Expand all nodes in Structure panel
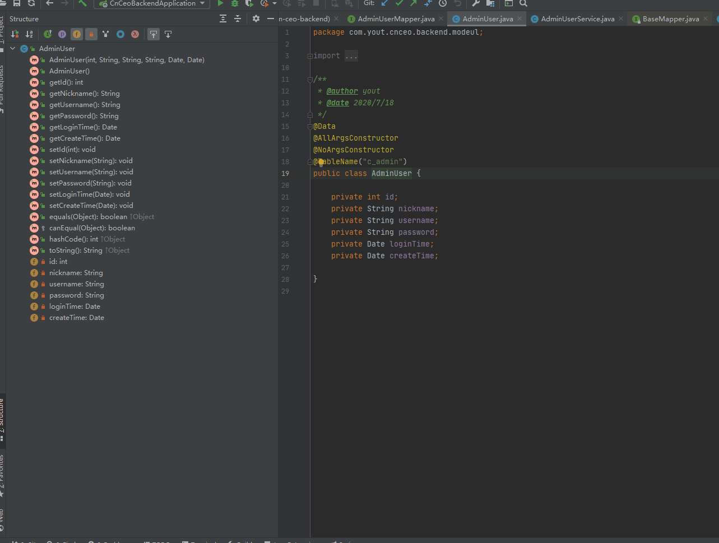The height and width of the screenshot is (543, 719). point(223,18)
